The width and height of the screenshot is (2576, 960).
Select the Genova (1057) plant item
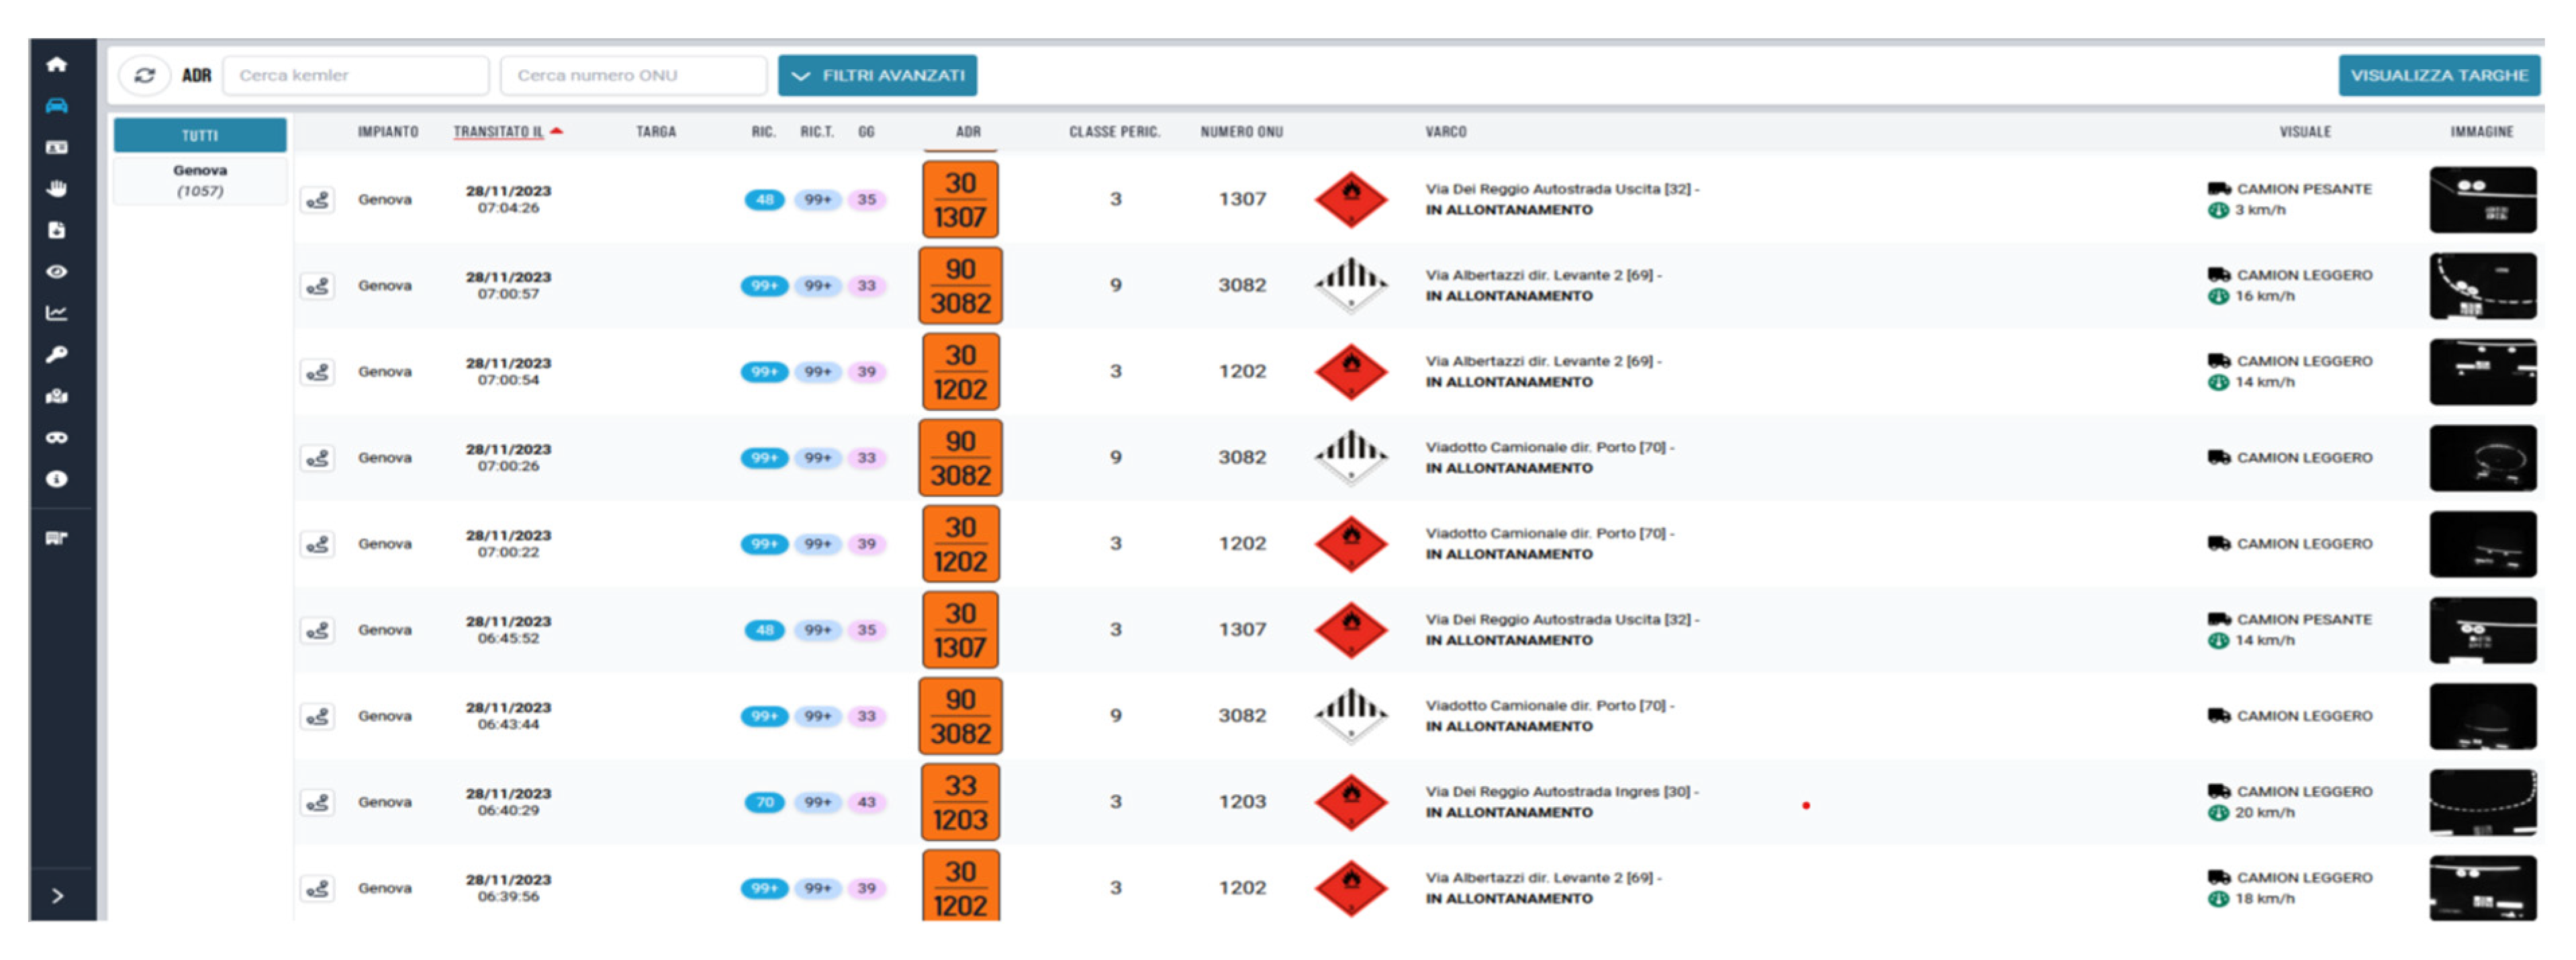coord(200,181)
